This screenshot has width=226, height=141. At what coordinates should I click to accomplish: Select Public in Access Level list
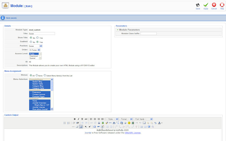click(34, 54)
